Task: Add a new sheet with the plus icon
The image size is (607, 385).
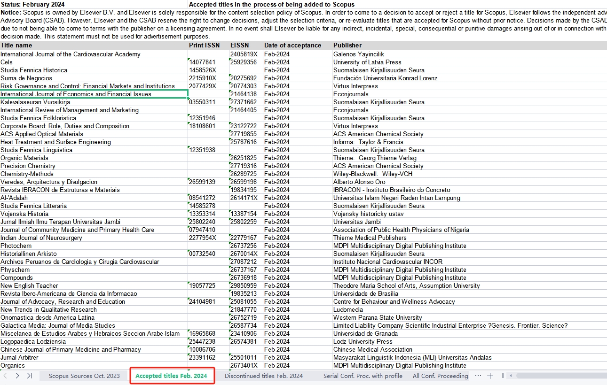Action: [x=490, y=376]
